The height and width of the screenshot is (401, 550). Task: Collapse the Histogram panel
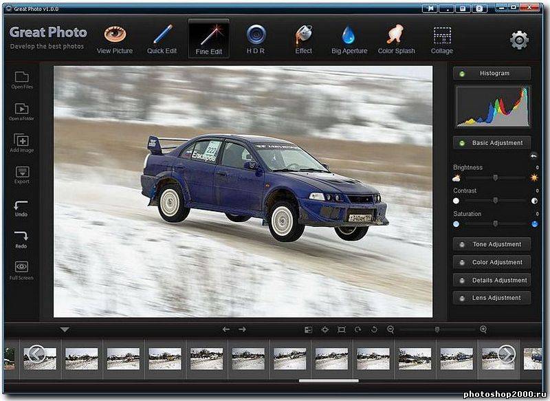point(492,74)
